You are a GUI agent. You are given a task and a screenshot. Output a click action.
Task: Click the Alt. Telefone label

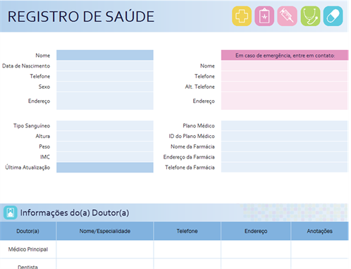[x=199, y=87]
